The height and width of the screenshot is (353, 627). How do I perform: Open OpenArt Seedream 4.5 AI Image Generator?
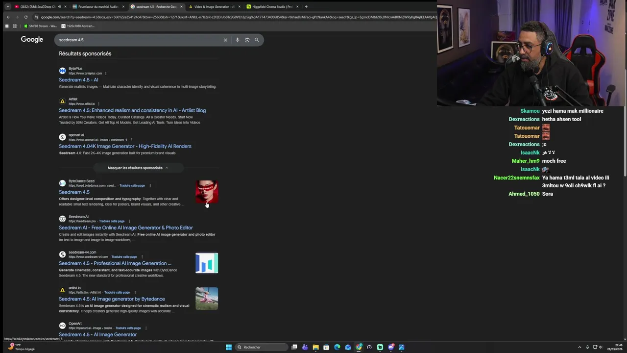coord(98,334)
